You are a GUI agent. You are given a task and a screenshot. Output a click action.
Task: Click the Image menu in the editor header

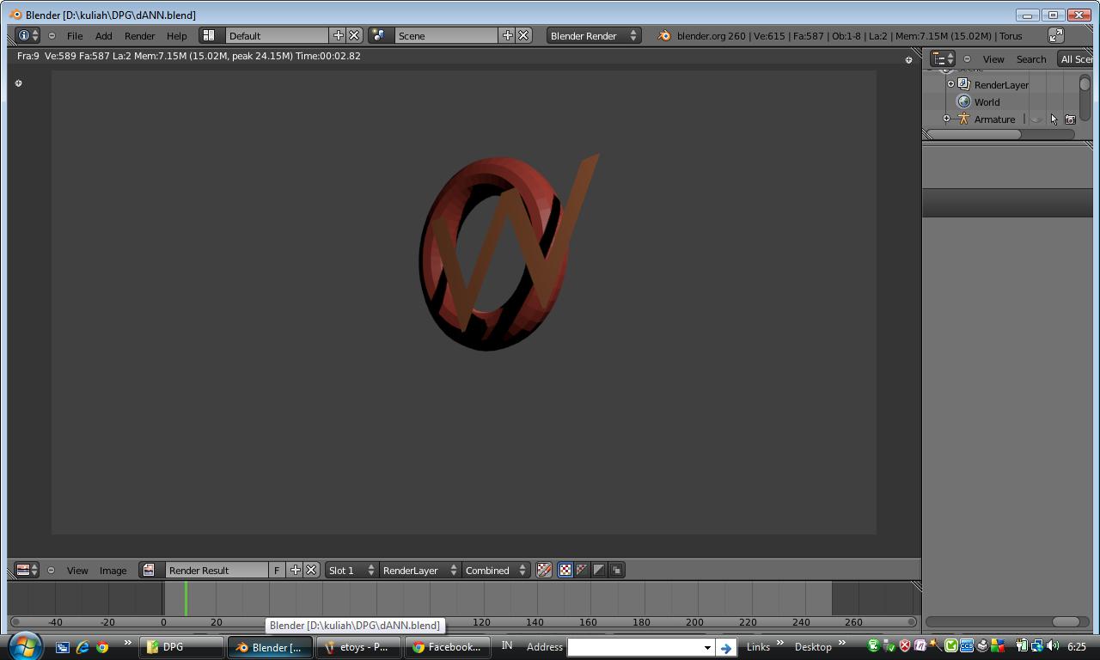click(x=113, y=570)
